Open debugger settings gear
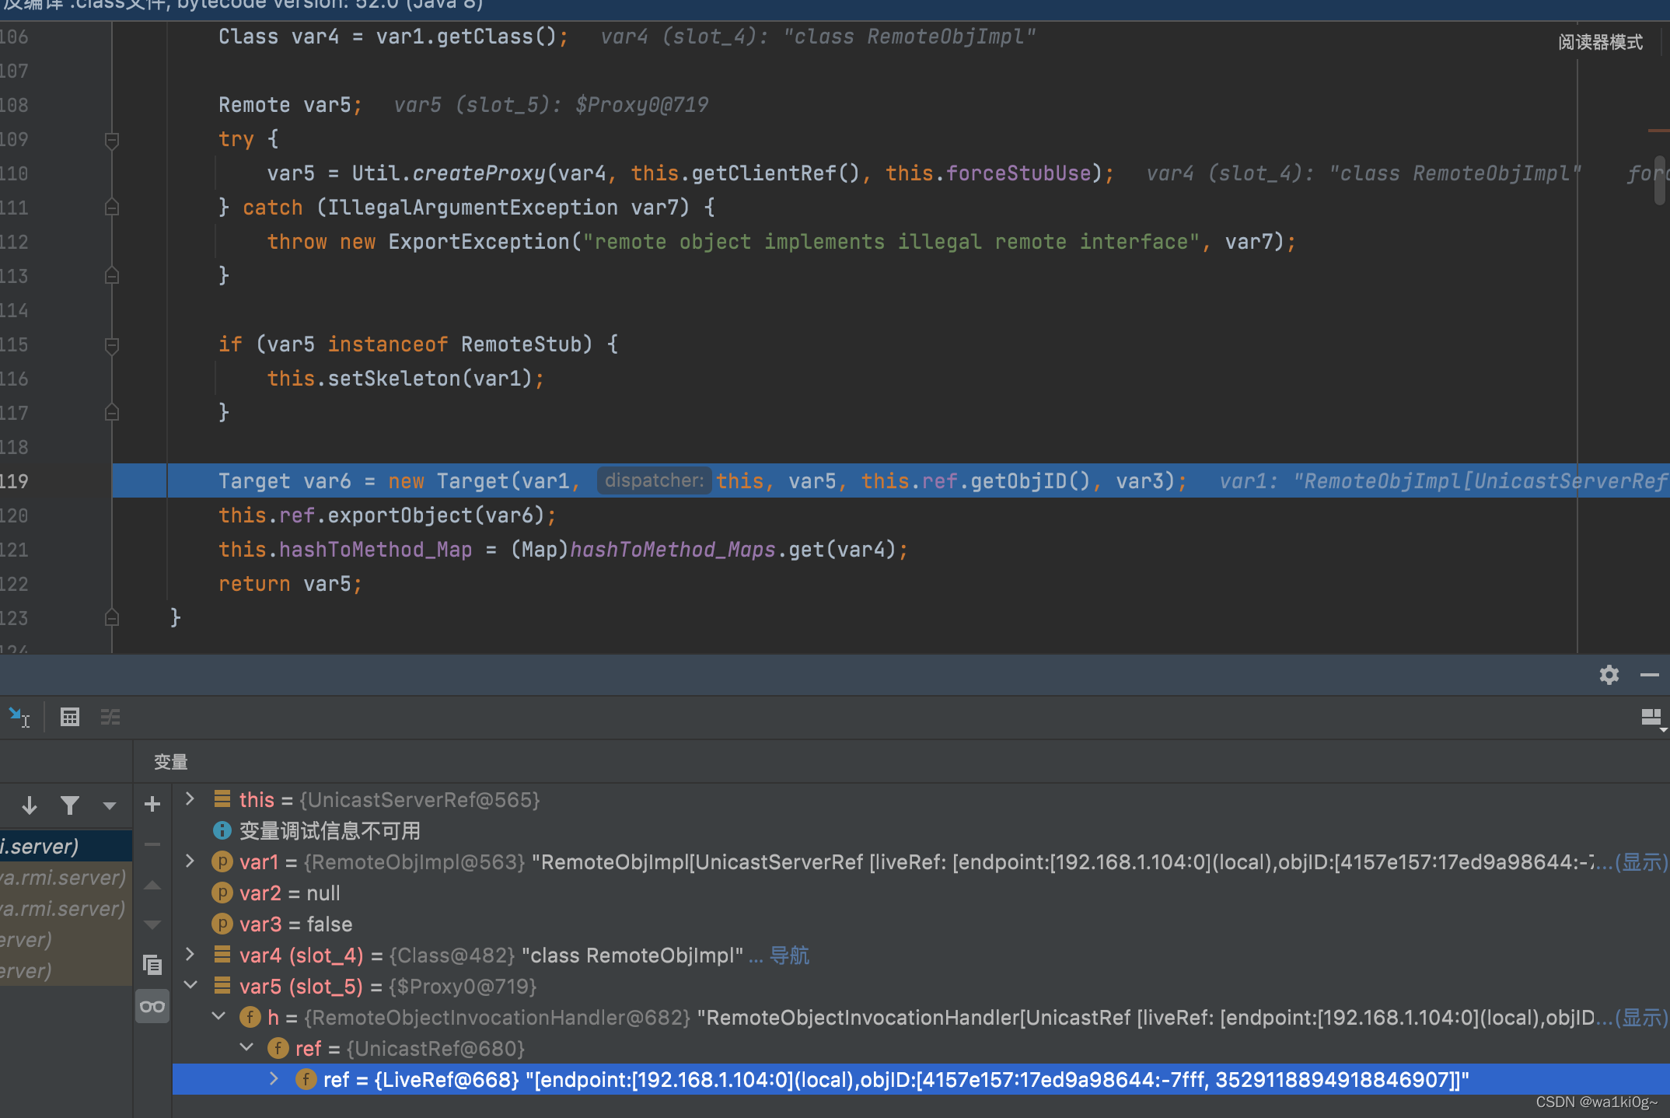This screenshot has width=1670, height=1118. point(1609,675)
